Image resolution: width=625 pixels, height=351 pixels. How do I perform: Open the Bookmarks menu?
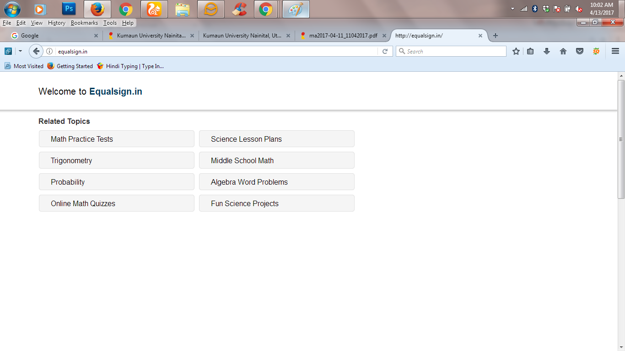[84, 23]
